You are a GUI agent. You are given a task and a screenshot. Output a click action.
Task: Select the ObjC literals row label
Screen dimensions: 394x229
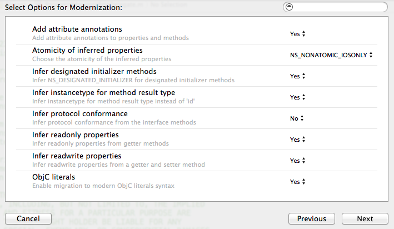(x=53, y=177)
